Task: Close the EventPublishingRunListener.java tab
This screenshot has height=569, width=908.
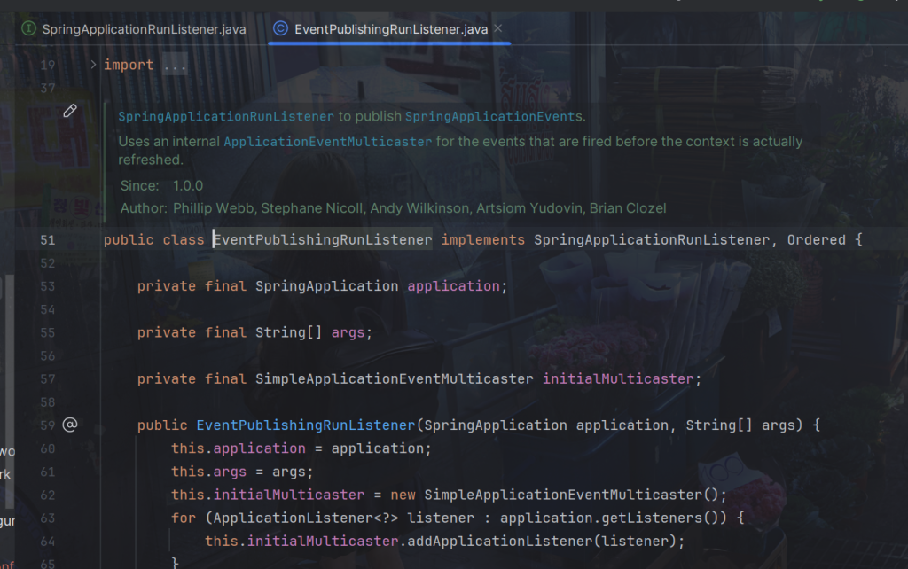Action: [500, 28]
